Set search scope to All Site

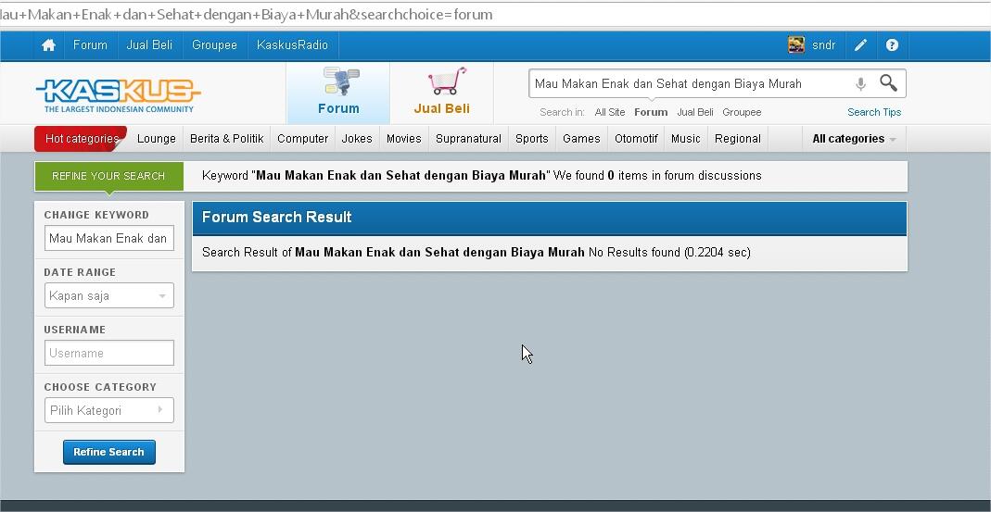[x=610, y=112]
